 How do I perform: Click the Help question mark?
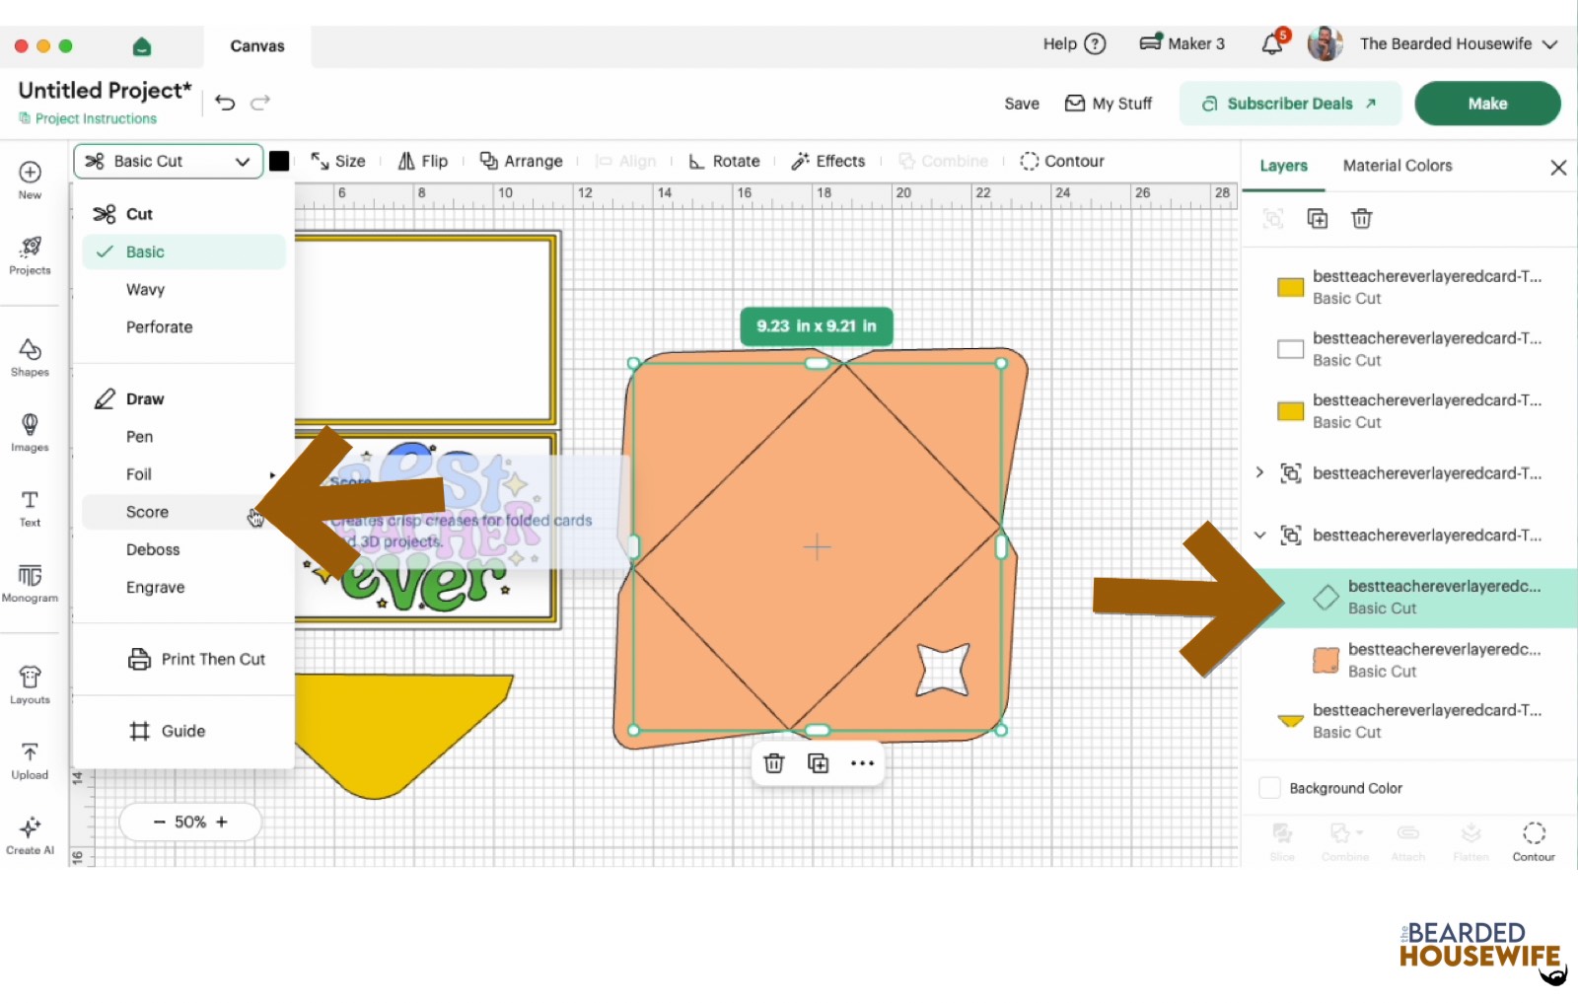(x=1095, y=43)
